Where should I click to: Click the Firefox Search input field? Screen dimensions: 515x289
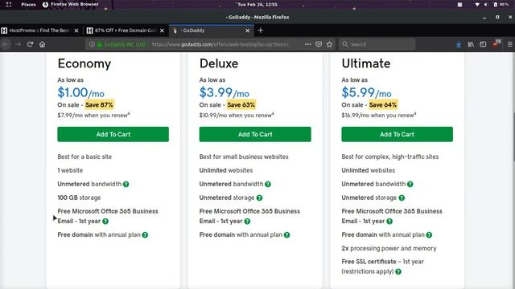point(377,44)
